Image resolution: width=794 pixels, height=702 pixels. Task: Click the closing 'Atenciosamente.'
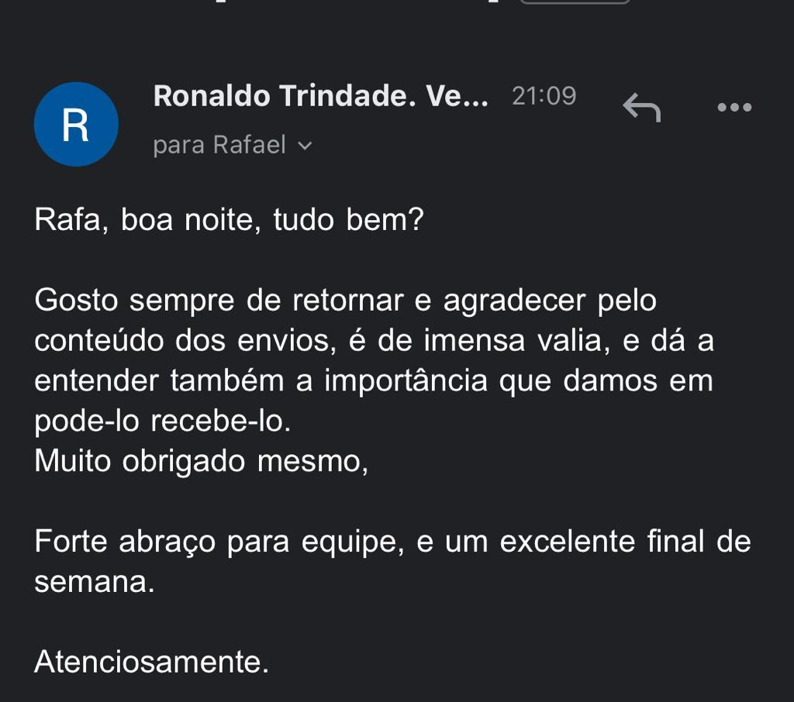pos(151,662)
